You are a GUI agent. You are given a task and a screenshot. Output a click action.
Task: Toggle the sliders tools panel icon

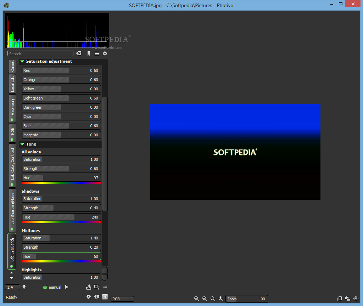coord(105,297)
